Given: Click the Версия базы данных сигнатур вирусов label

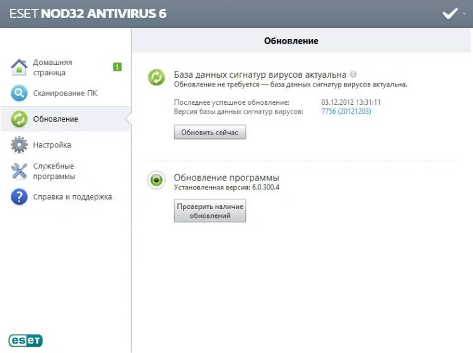Looking at the screenshot, I should (238, 111).
